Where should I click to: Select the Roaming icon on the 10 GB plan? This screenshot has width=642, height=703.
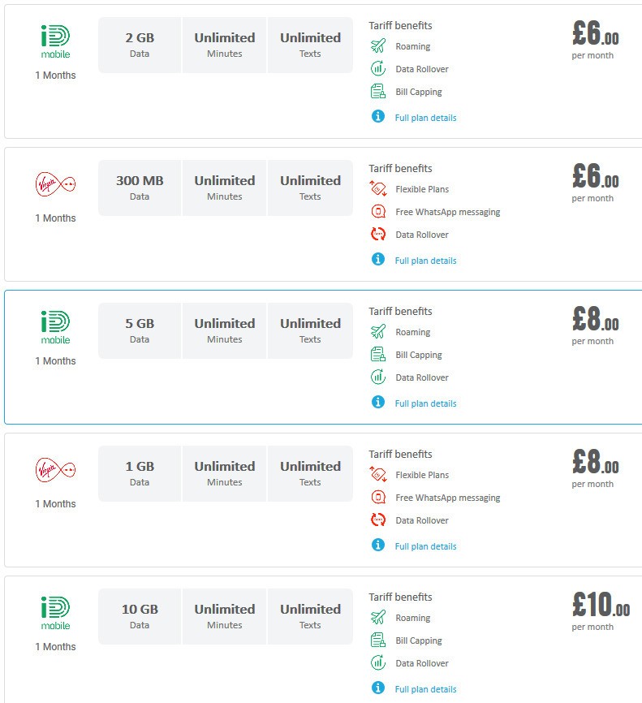tap(378, 618)
